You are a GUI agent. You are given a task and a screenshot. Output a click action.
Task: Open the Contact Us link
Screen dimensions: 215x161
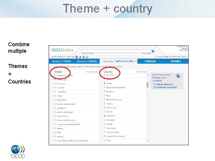pos(61,57)
